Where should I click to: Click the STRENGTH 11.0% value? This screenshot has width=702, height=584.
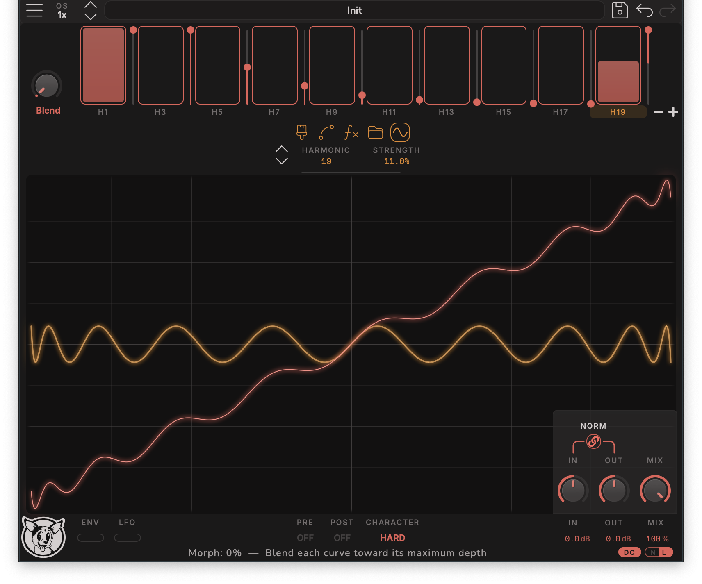[x=397, y=161]
